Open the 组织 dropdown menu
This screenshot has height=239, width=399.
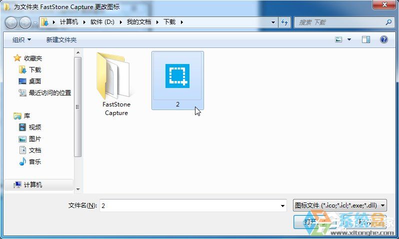[21, 39]
